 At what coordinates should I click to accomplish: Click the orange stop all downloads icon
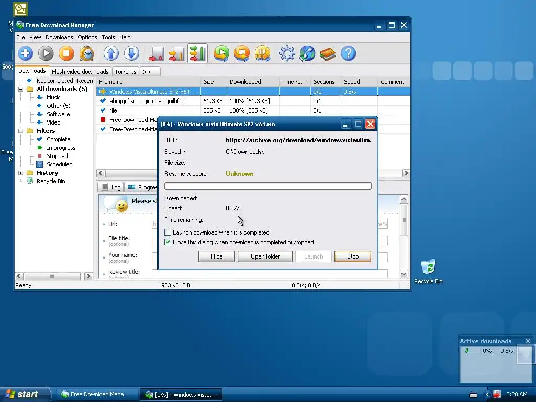[x=242, y=54]
